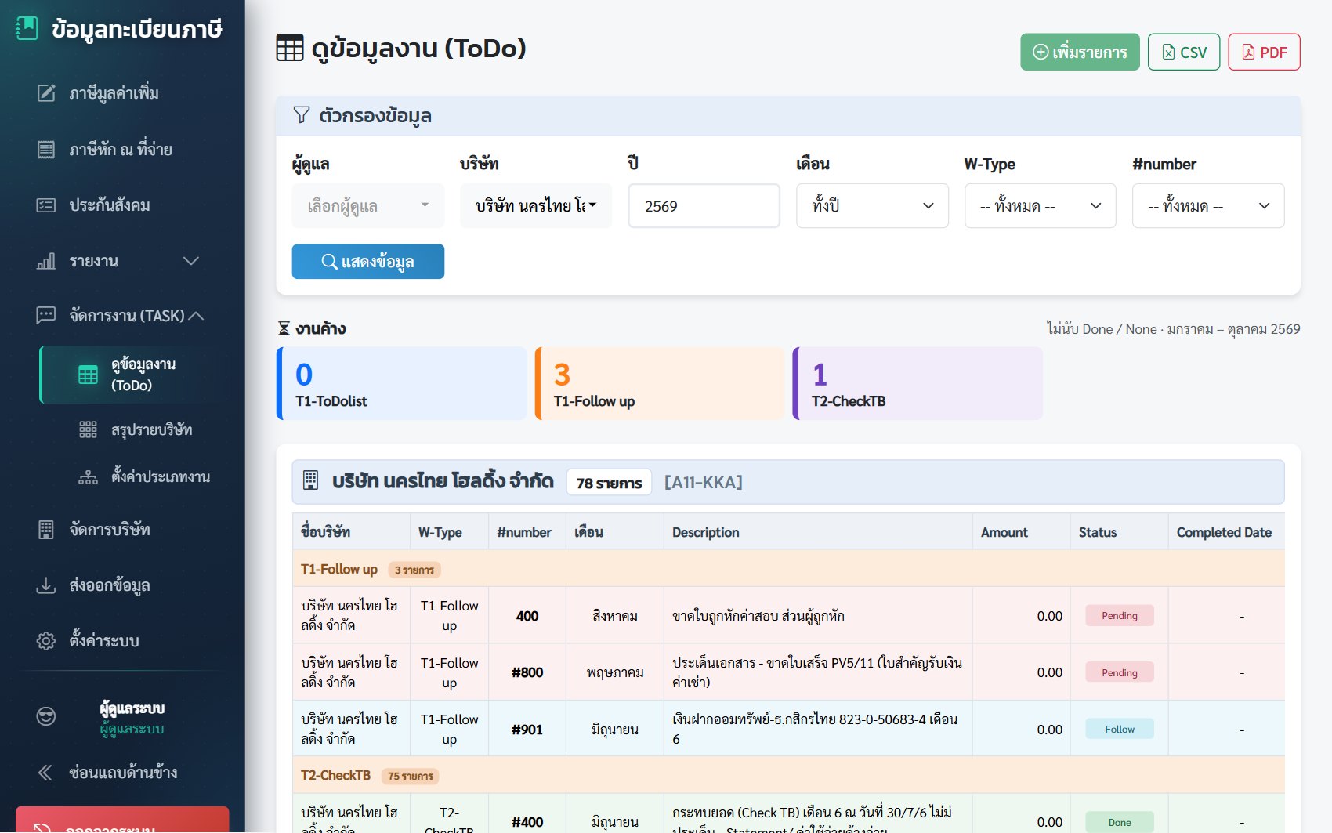
Task: Open the ผู้ดูแล selector dropdown
Action: [368, 206]
